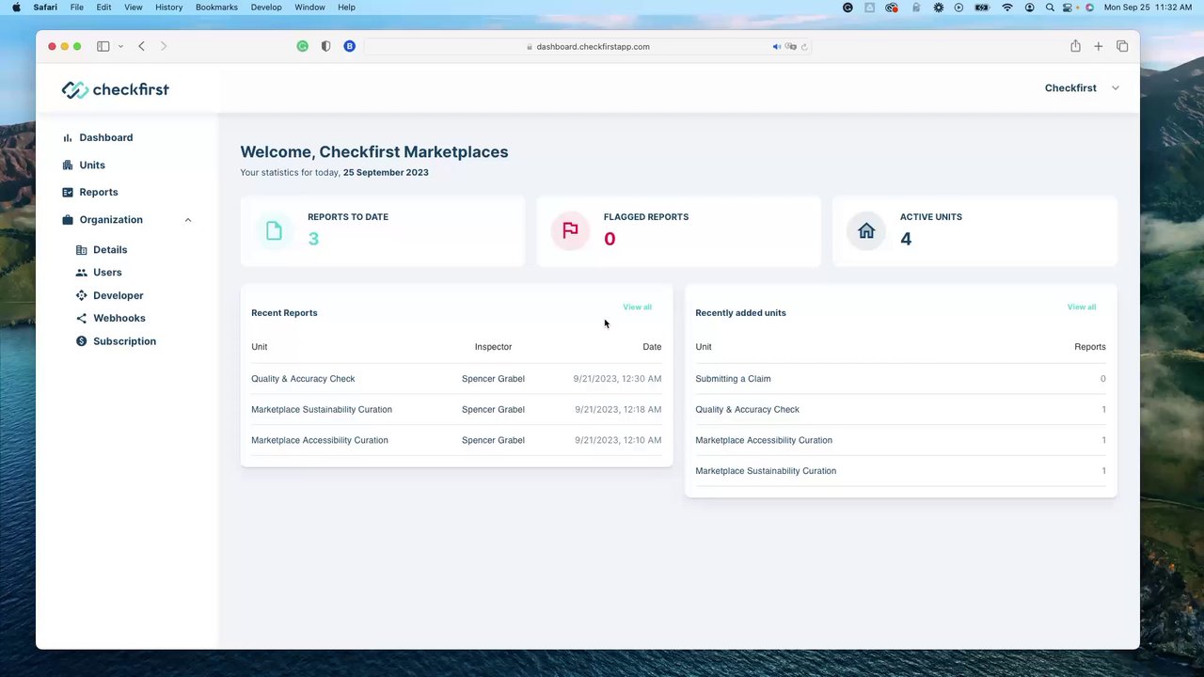This screenshot has height=677, width=1204.
Task: Open the Marketplace Accessibility Curation report row
Action: click(456, 440)
